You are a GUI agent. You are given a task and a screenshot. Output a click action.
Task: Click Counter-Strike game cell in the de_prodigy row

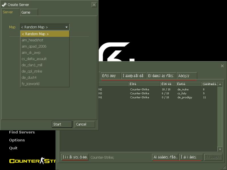point(140,97)
